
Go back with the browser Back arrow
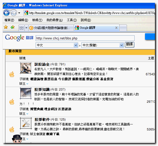tap(6, 13)
